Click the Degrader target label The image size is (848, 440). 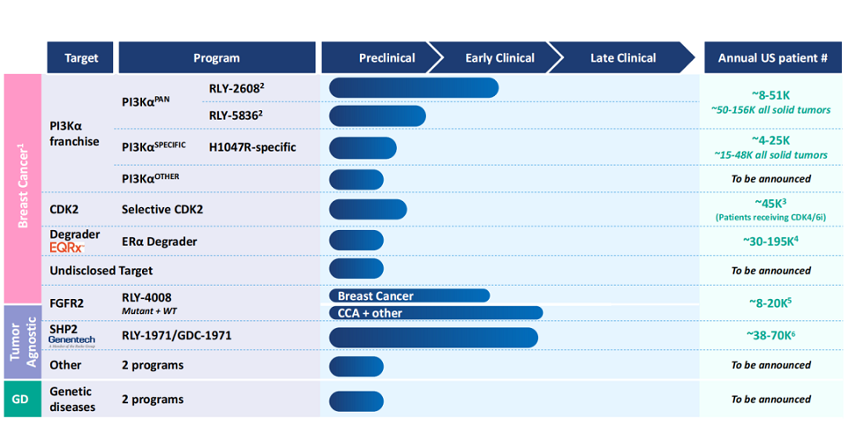[x=75, y=234]
